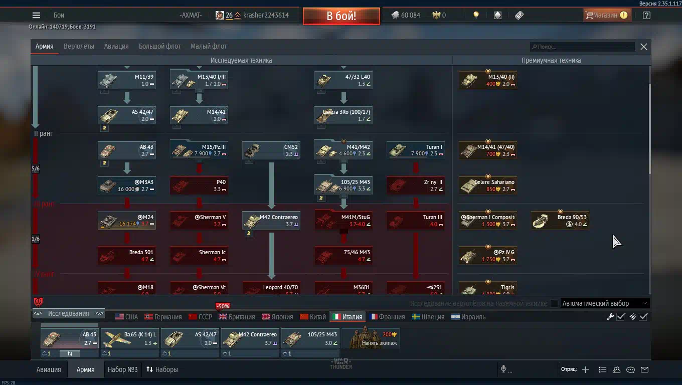
Task: Expand M41/M42 vehicle group
Action: 344,150
